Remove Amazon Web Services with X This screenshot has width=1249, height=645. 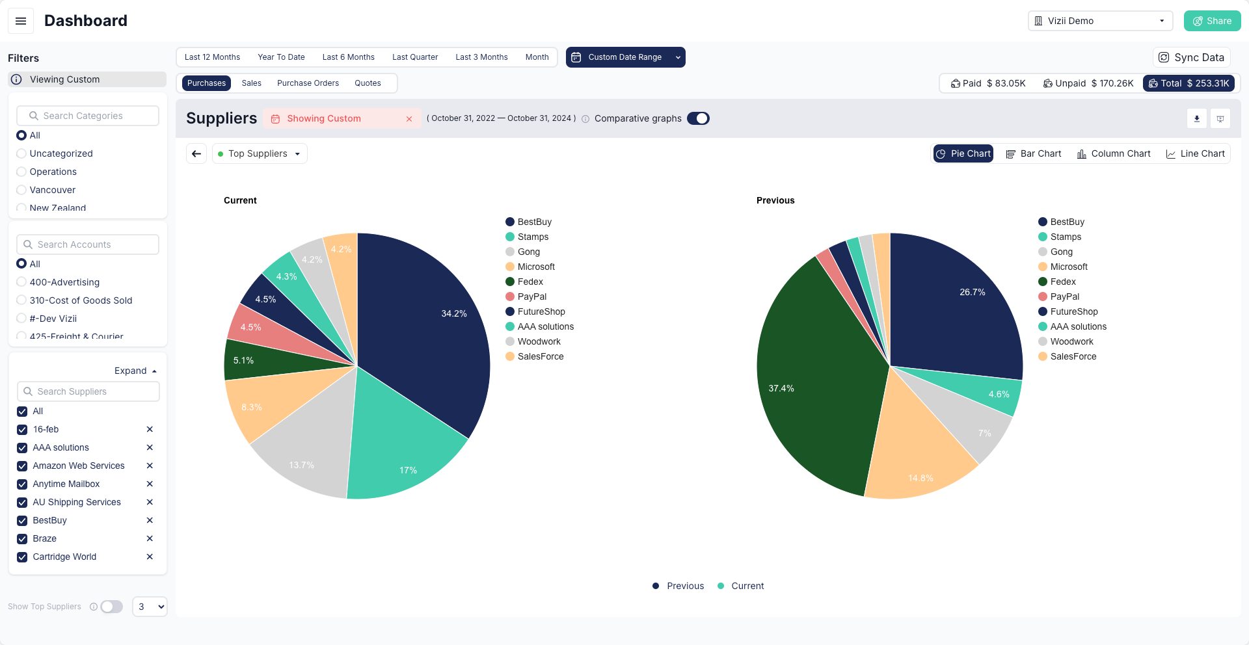click(x=150, y=466)
